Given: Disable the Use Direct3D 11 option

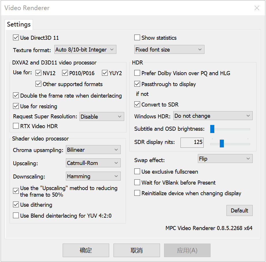Looking at the screenshot, I should [x=16, y=37].
